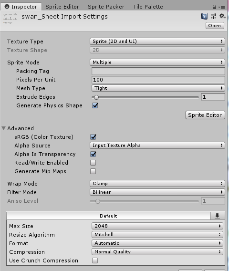Open the Texture Type dropdown
The height and width of the screenshot is (271, 229).
pos(157,42)
